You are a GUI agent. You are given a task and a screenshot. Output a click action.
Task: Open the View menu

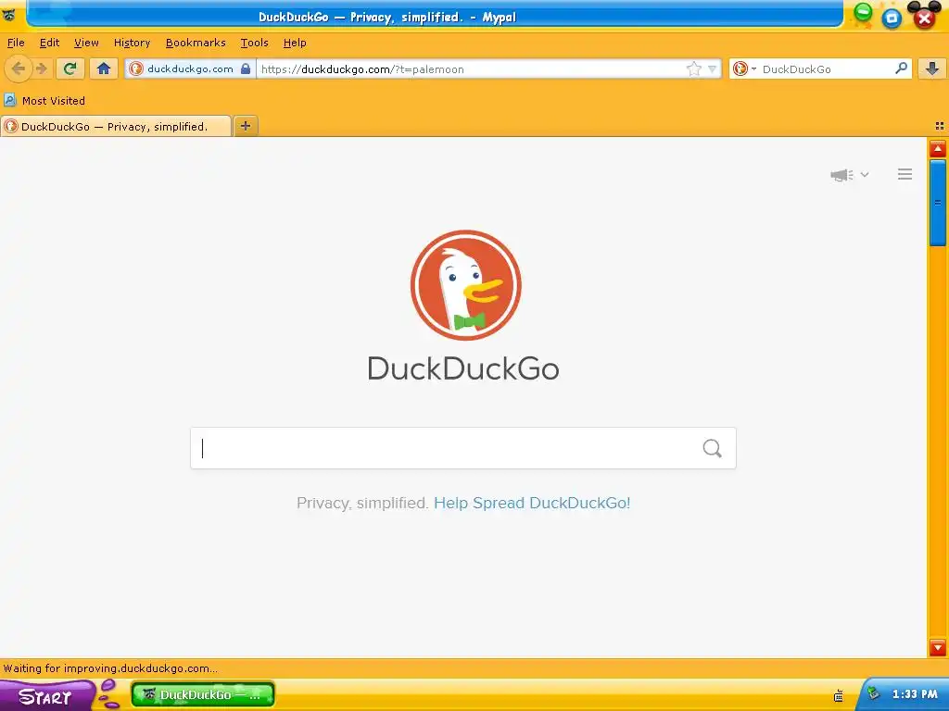point(86,43)
